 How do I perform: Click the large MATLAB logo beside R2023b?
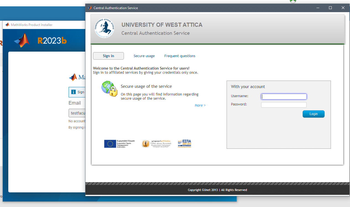[x=22, y=40]
